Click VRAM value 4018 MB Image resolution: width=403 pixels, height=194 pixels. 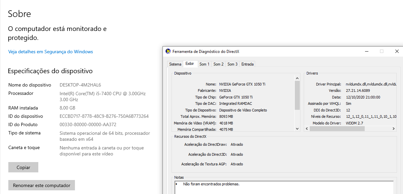point(226,123)
